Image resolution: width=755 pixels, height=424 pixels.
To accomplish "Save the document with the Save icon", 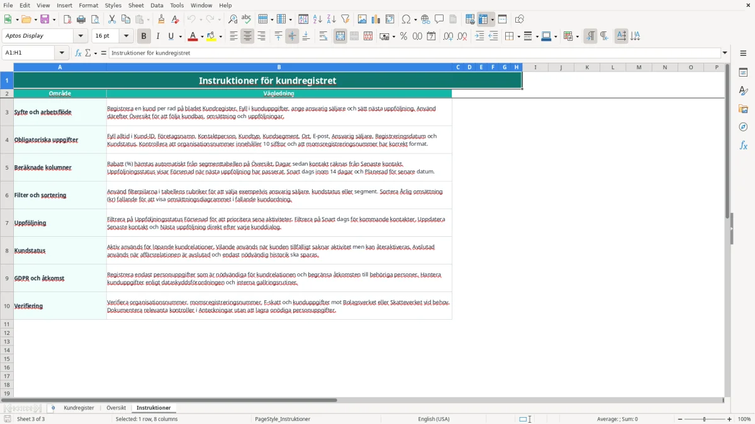I will 45,19.
